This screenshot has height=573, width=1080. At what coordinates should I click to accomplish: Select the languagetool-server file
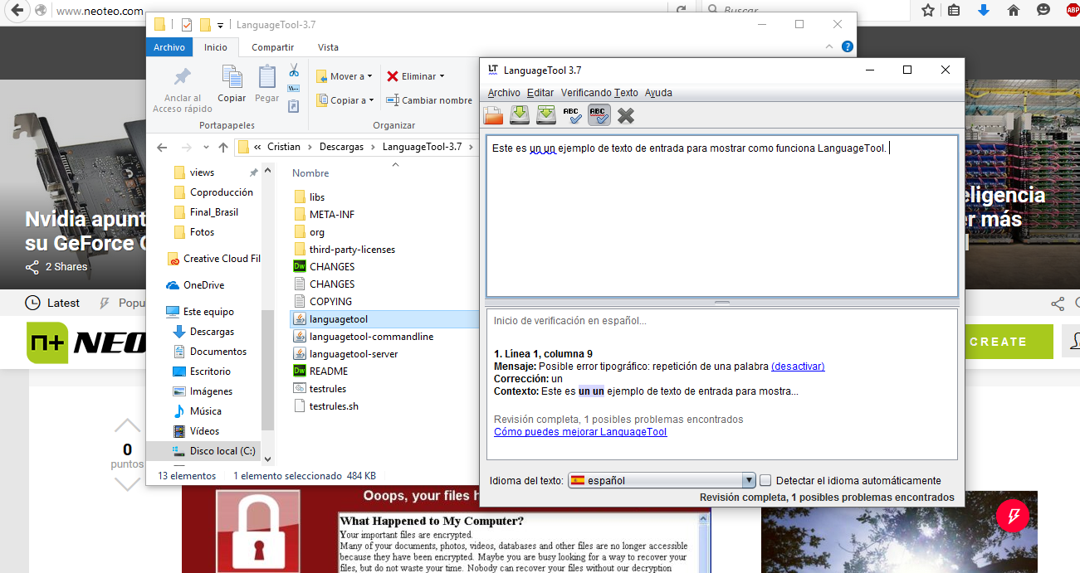click(354, 354)
